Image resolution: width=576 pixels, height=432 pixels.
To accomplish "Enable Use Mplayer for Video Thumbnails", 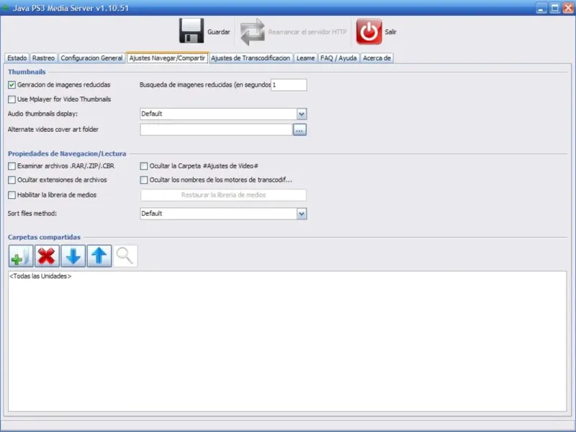I will pos(12,99).
